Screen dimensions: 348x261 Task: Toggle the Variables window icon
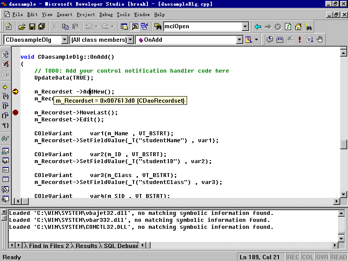tap(5, 161)
